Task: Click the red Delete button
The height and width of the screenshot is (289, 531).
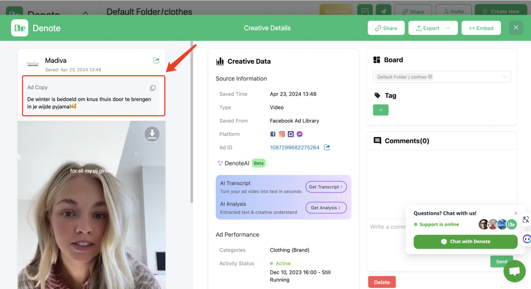Action: pyautogui.click(x=382, y=282)
